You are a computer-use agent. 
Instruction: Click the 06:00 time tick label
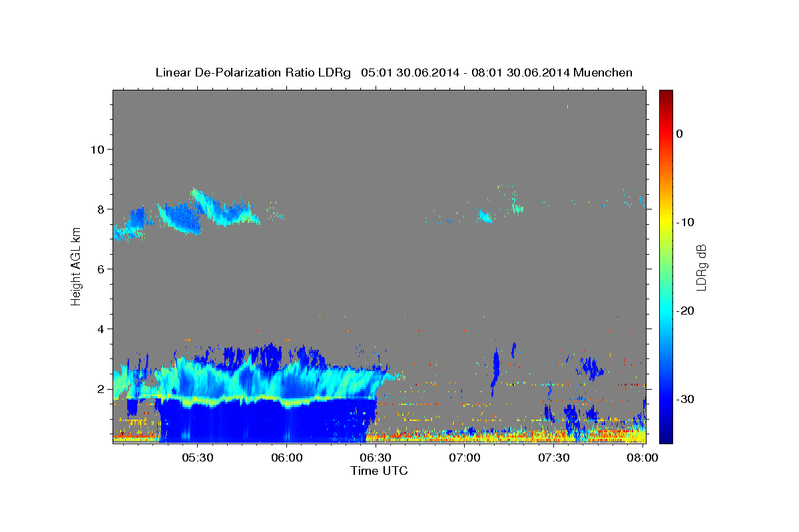287,458
